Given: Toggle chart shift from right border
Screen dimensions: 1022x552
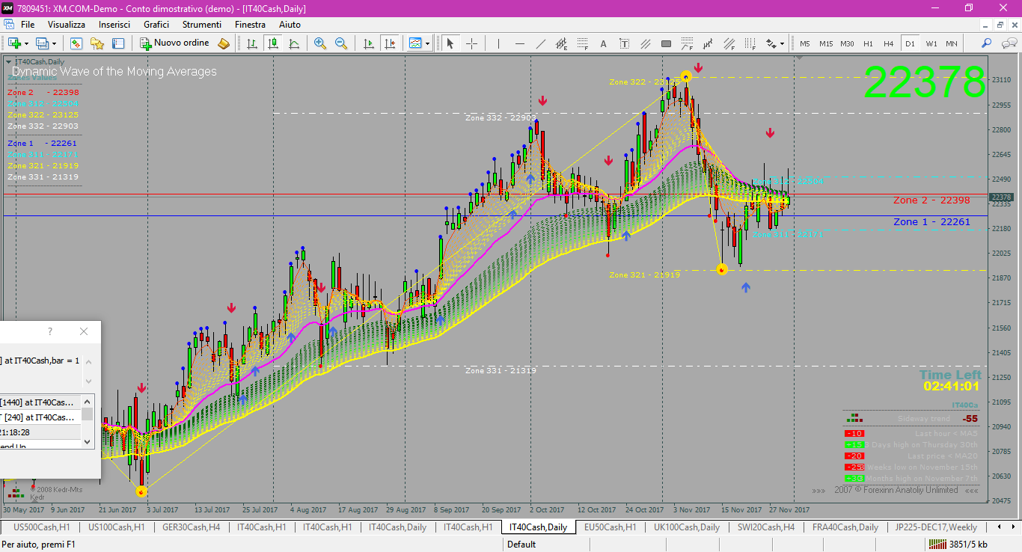Looking at the screenshot, I should (389, 43).
